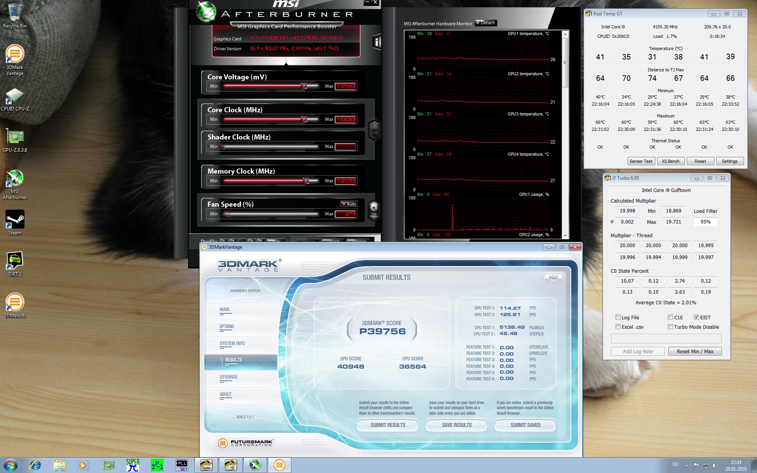
Task: Open the OPTIONS section in Vantage
Action: 227,326
